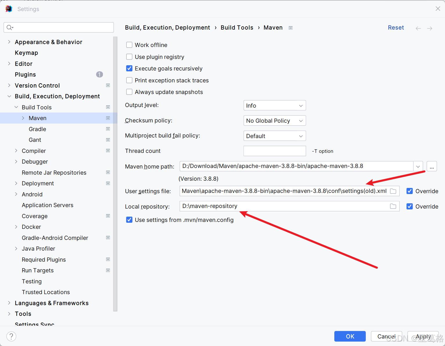Click the OK button
The width and height of the screenshot is (445, 346).
point(350,336)
